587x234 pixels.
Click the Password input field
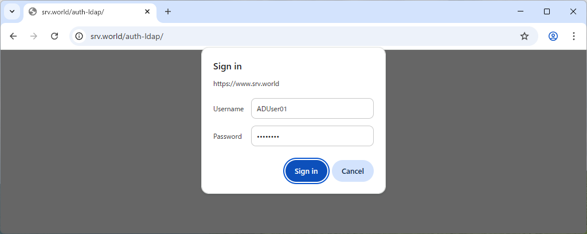(x=312, y=136)
